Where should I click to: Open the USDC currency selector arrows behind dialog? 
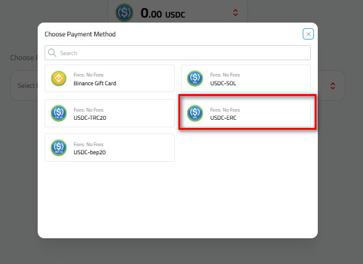(236, 13)
